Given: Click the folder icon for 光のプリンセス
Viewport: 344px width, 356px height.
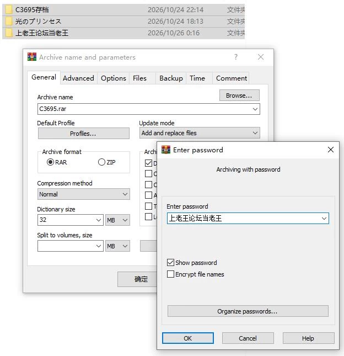Looking at the screenshot, I should 9,22.
